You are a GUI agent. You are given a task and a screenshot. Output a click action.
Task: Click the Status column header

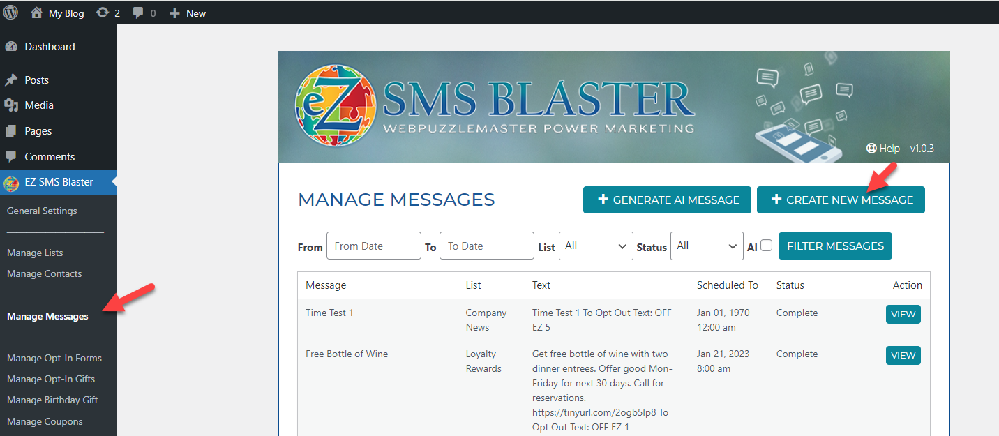(790, 285)
